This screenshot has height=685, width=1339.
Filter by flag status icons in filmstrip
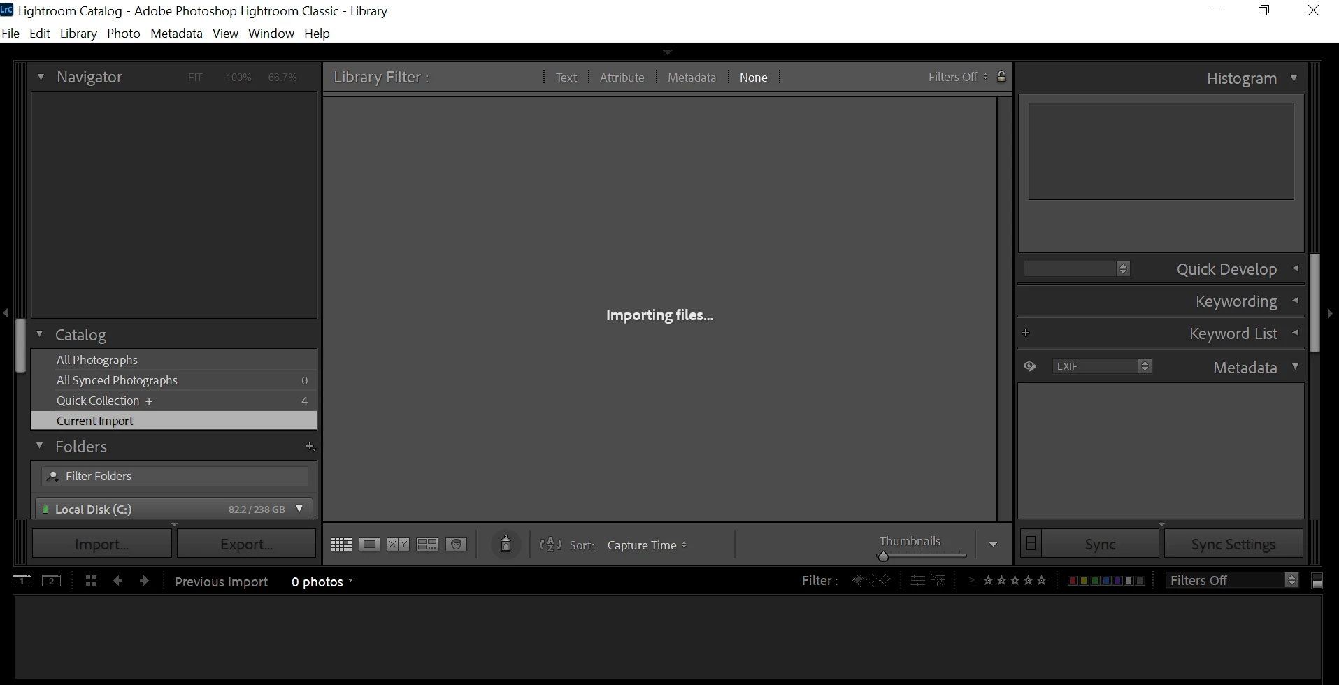pyautogui.click(x=871, y=580)
